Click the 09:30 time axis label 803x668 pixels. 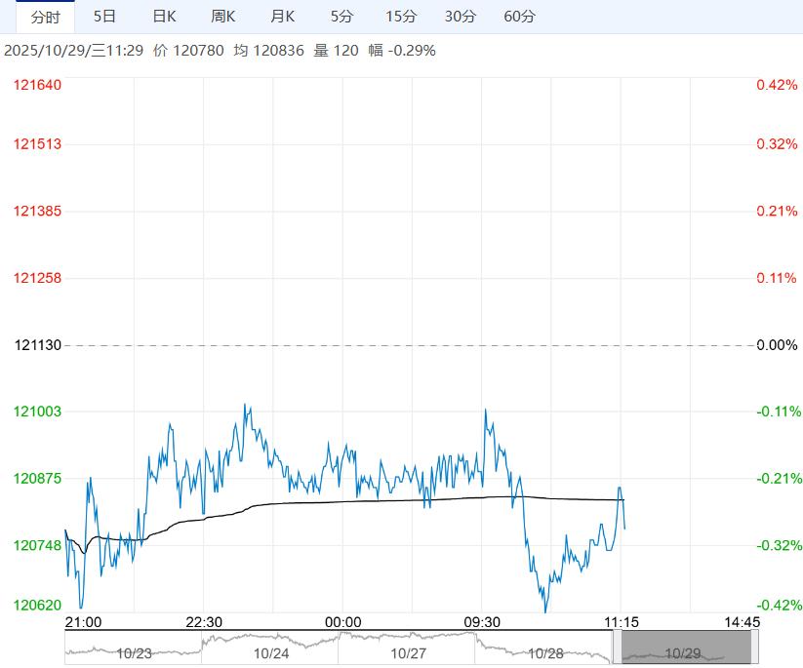point(482,622)
